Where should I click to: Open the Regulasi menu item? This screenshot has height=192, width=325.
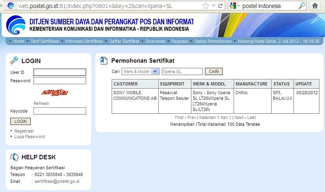(180, 41)
